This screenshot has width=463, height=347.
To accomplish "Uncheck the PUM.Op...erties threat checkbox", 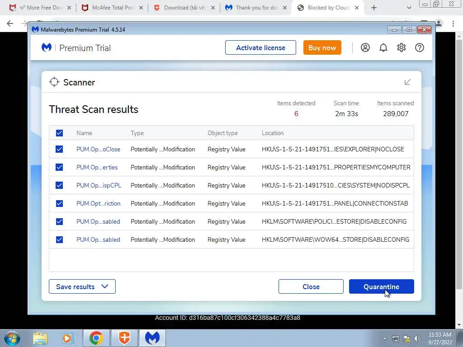I will (59, 167).
